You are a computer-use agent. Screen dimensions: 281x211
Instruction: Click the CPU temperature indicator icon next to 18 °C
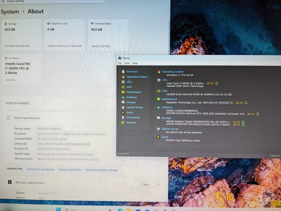click(x=217, y=83)
